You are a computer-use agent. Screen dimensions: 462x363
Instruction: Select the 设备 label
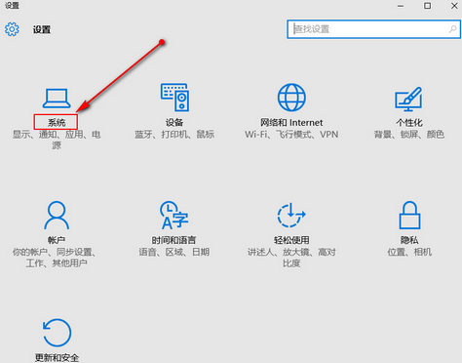pyautogui.click(x=174, y=123)
